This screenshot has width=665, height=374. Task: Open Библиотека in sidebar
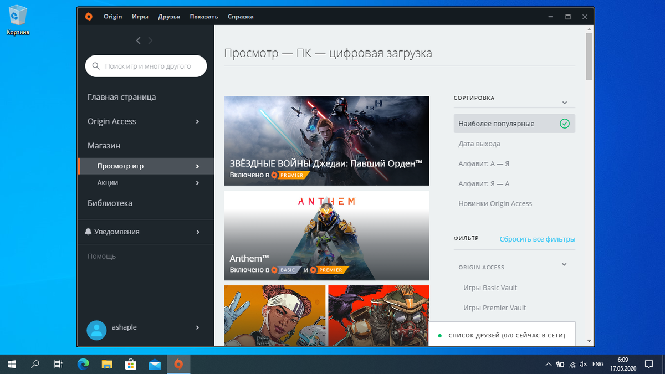click(x=110, y=203)
